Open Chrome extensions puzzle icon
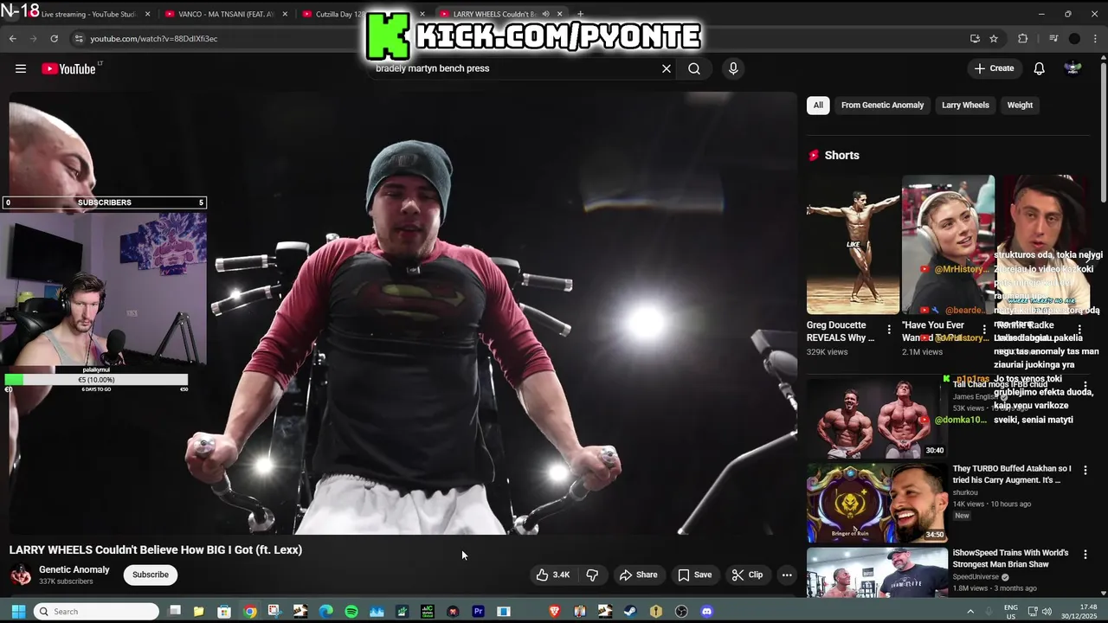 pos(1022,38)
